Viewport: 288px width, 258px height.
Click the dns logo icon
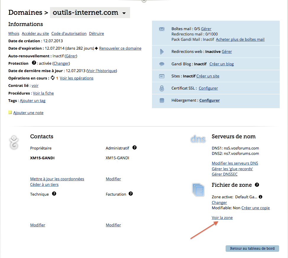(198, 139)
